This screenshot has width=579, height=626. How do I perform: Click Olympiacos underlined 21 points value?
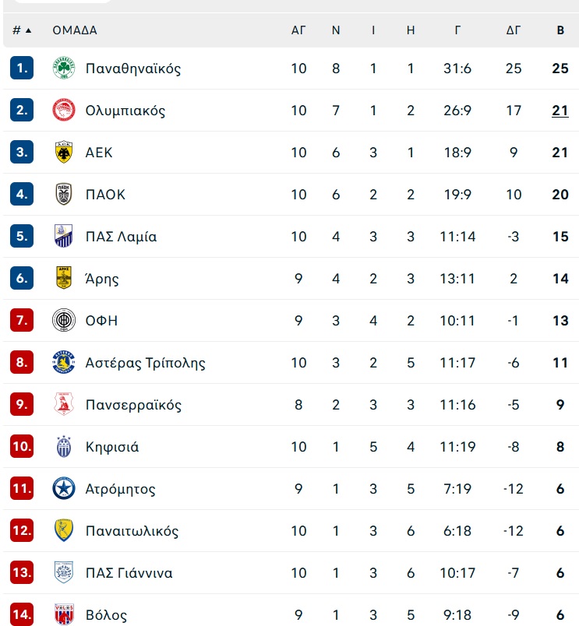560,111
